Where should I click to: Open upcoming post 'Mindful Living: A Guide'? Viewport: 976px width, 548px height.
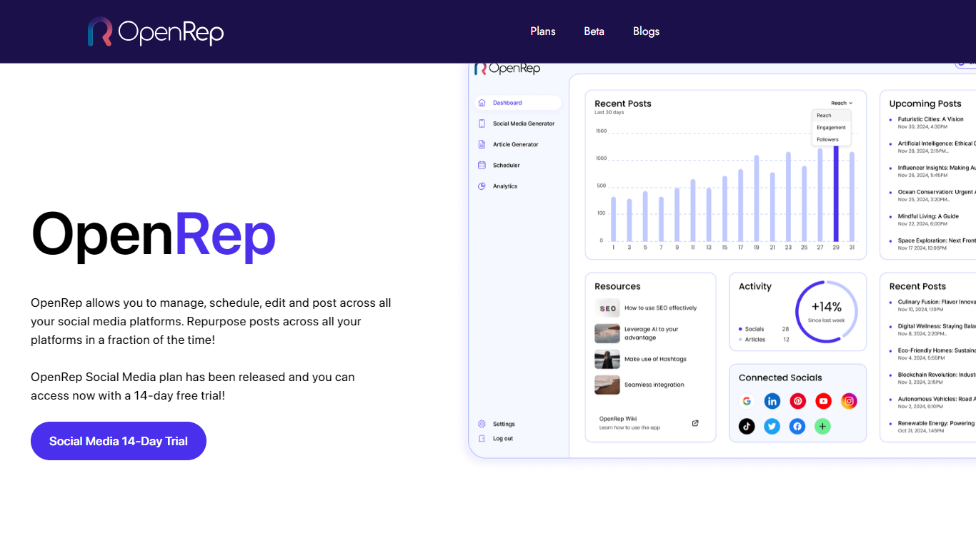tap(928, 216)
